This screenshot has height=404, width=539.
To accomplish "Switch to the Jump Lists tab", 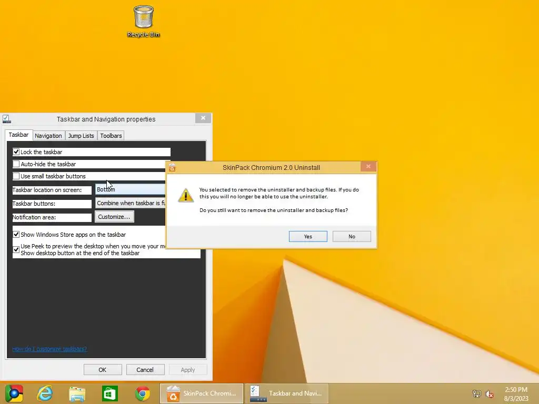I will (81, 136).
